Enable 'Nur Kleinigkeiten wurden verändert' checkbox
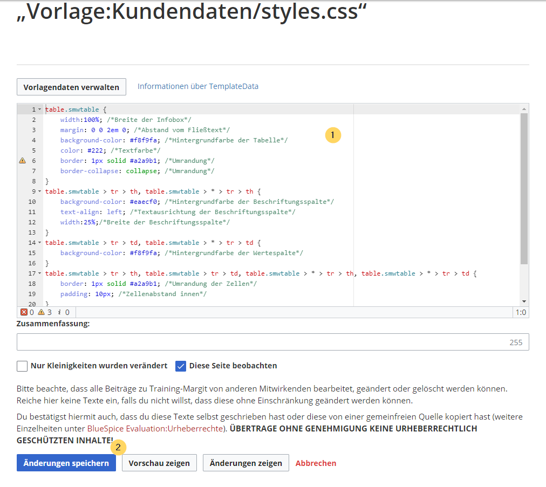Viewport: 546px width, 487px height. point(22,366)
